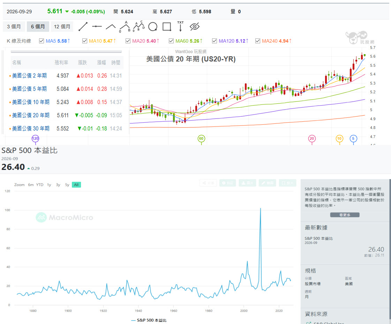The image size is (391, 324).
Task: Activate the TXT text annotation tool
Action: point(180,26)
